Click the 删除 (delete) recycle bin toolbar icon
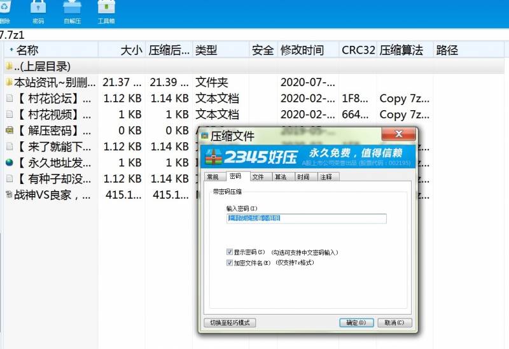The height and width of the screenshot is (349, 509). coord(5,7)
